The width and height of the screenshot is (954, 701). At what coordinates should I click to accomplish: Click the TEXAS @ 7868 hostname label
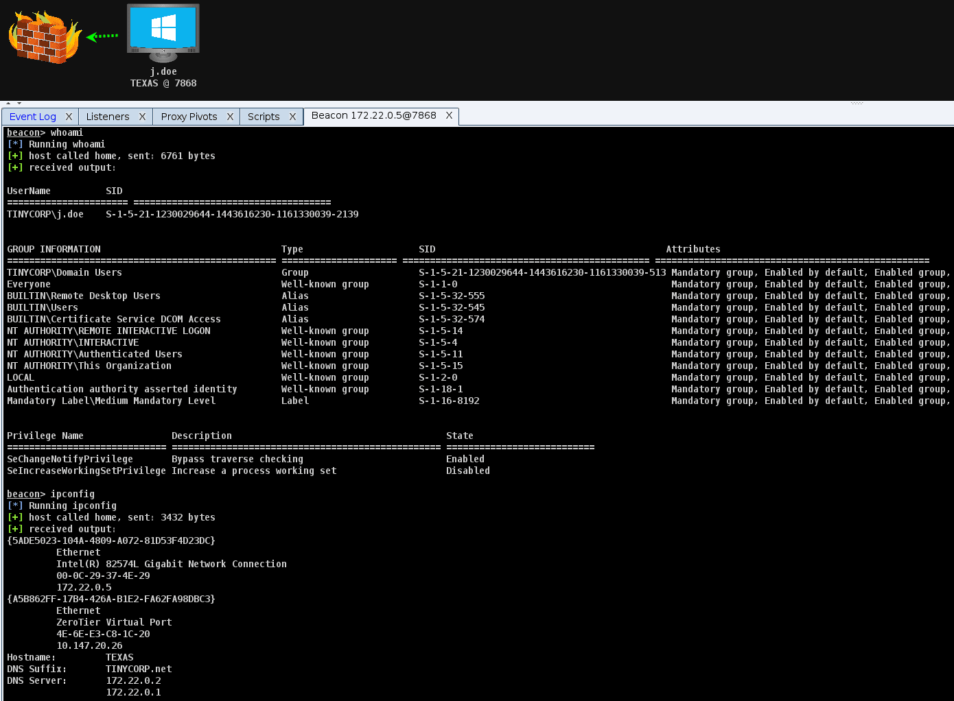click(x=163, y=83)
